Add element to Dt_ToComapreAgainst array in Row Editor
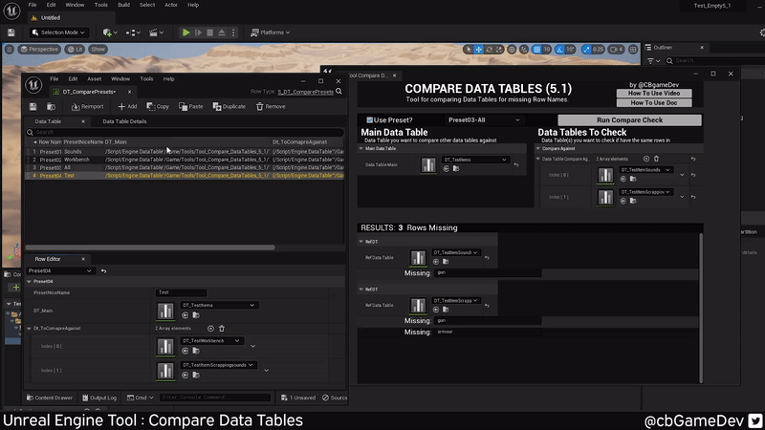 click(x=211, y=328)
